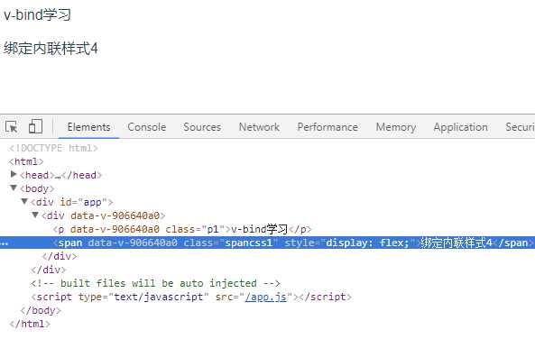
Task: Click the "display: flex;" style value
Action: click(x=367, y=243)
